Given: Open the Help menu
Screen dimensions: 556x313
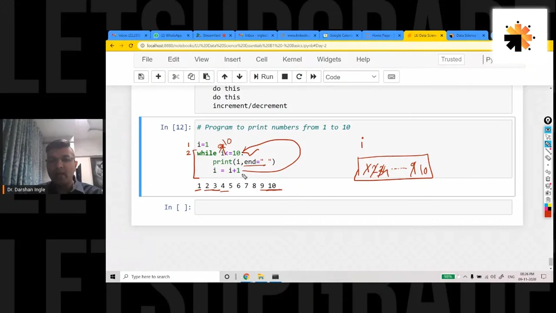Looking at the screenshot, I should (363, 59).
